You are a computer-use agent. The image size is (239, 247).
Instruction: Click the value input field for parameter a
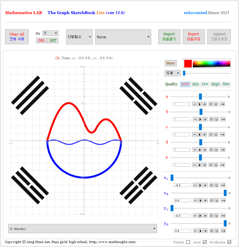(x=182, y=104)
